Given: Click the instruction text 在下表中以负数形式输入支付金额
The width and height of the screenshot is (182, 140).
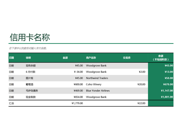Looking at the screenshot, I should (28, 48).
